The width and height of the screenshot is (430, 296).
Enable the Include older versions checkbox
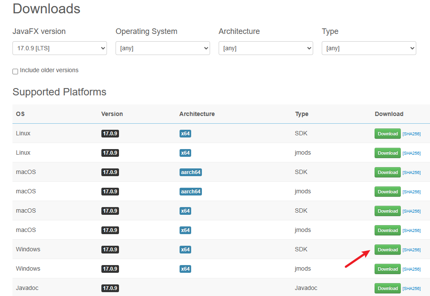click(15, 71)
